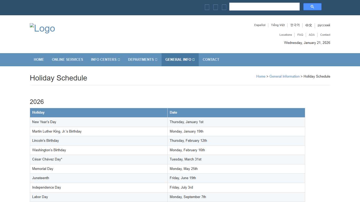The width and height of the screenshot is (360, 202).
Task: Open Online Services in the navigation bar
Action: coord(67,60)
